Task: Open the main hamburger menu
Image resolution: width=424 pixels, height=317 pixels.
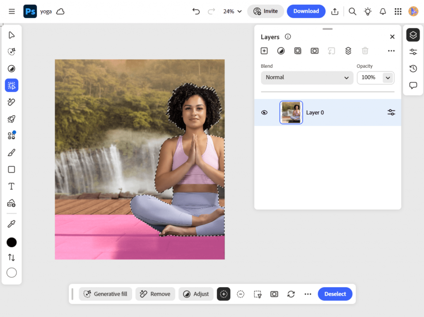Action: (12, 11)
